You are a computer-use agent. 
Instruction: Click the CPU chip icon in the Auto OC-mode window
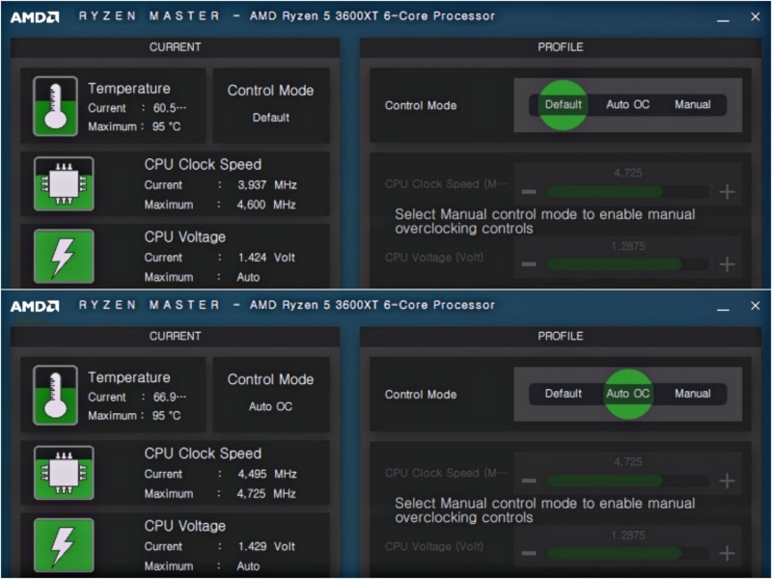pos(64,473)
